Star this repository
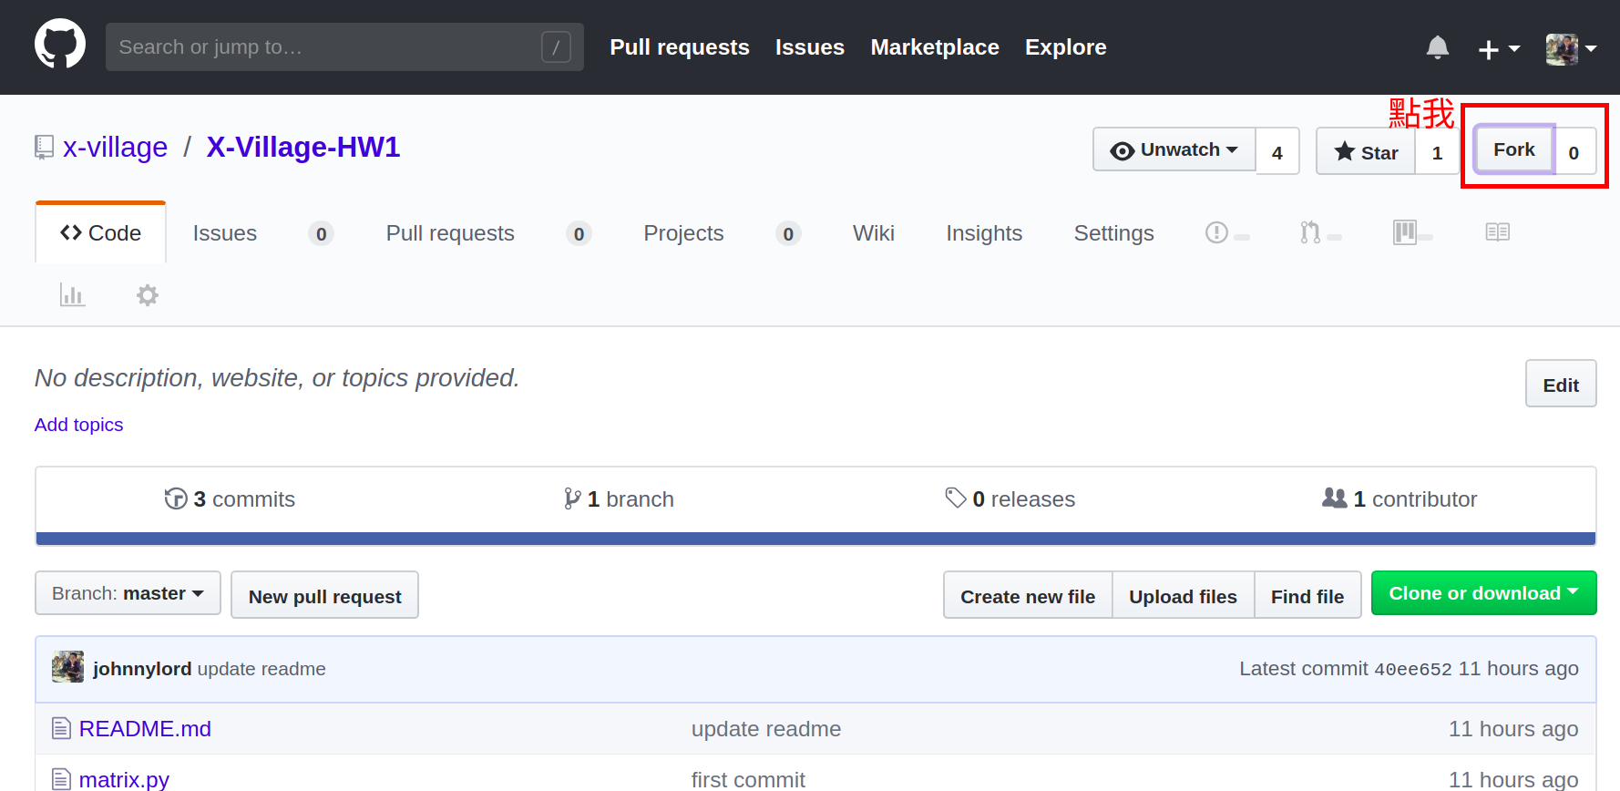This screenshot has width=1620, height=791. click(x=1366, y=152)
